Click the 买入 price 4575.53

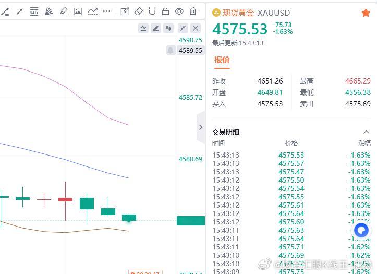click(270, 104)
